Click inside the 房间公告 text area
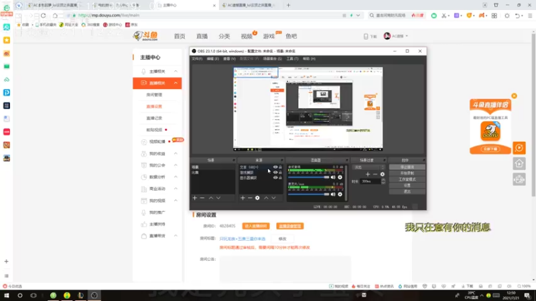The width and height of the screenshot is (536, 301). (x=285, y=268)
